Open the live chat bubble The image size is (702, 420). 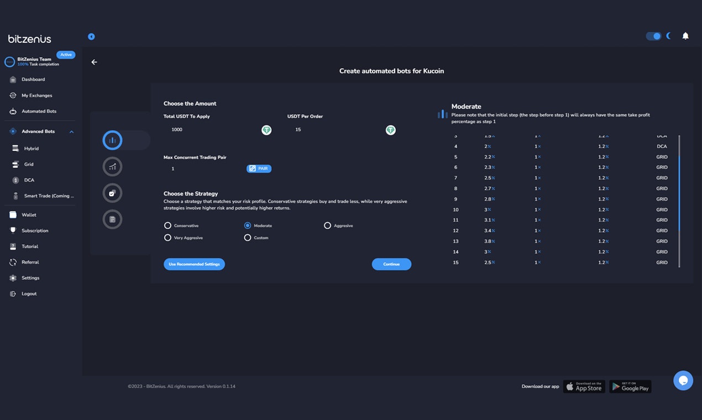(x=683, y=381)
